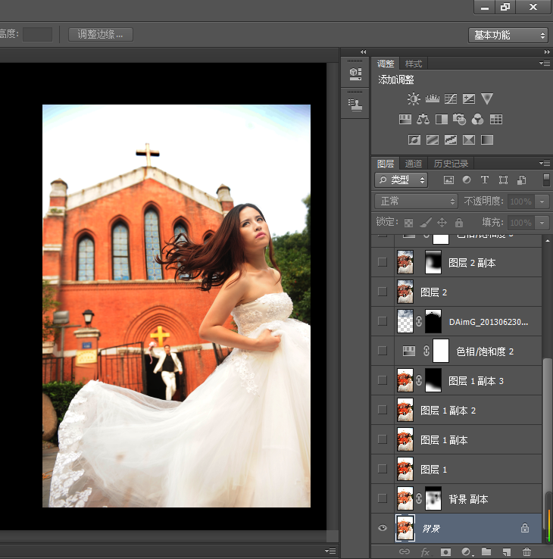The height and width of the screenshot is (559, 553).
Task: Filter layers by smart objects icon
Action: [522, 180]
